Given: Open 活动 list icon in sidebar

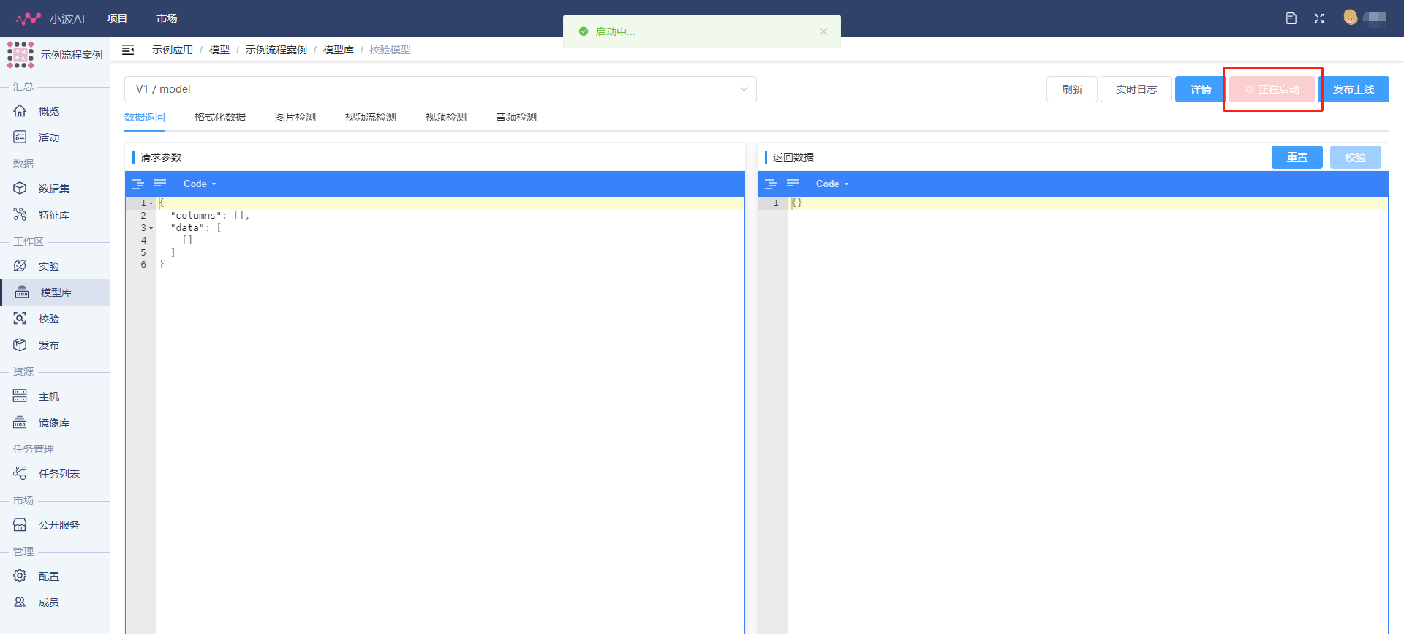Looking at the screenshot, I should [20, 137].
